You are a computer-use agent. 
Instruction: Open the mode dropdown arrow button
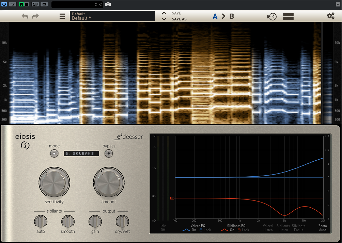(x=54, y=153)
